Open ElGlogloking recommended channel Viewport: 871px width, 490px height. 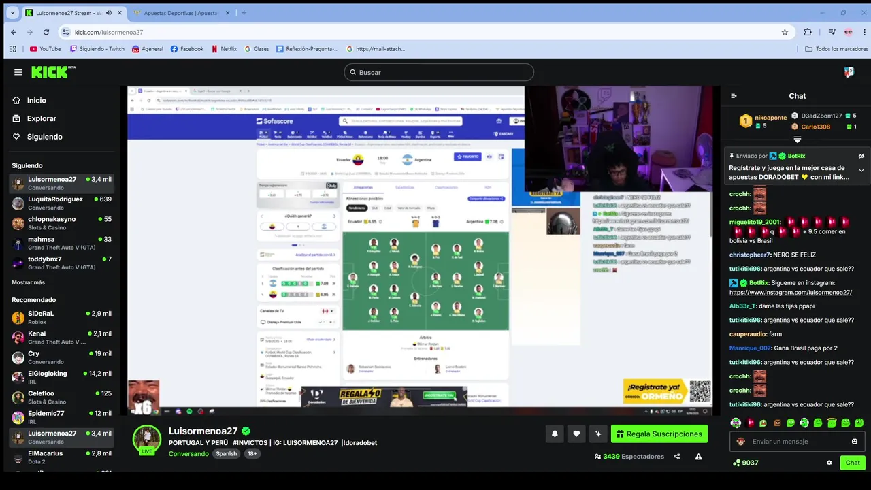pos(61,377)
